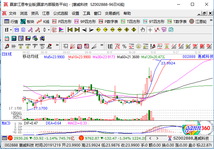Open the 公式选股 menu
Image resolution: width=214 pixels, height=149 pixels.
(x=61, y=13)
